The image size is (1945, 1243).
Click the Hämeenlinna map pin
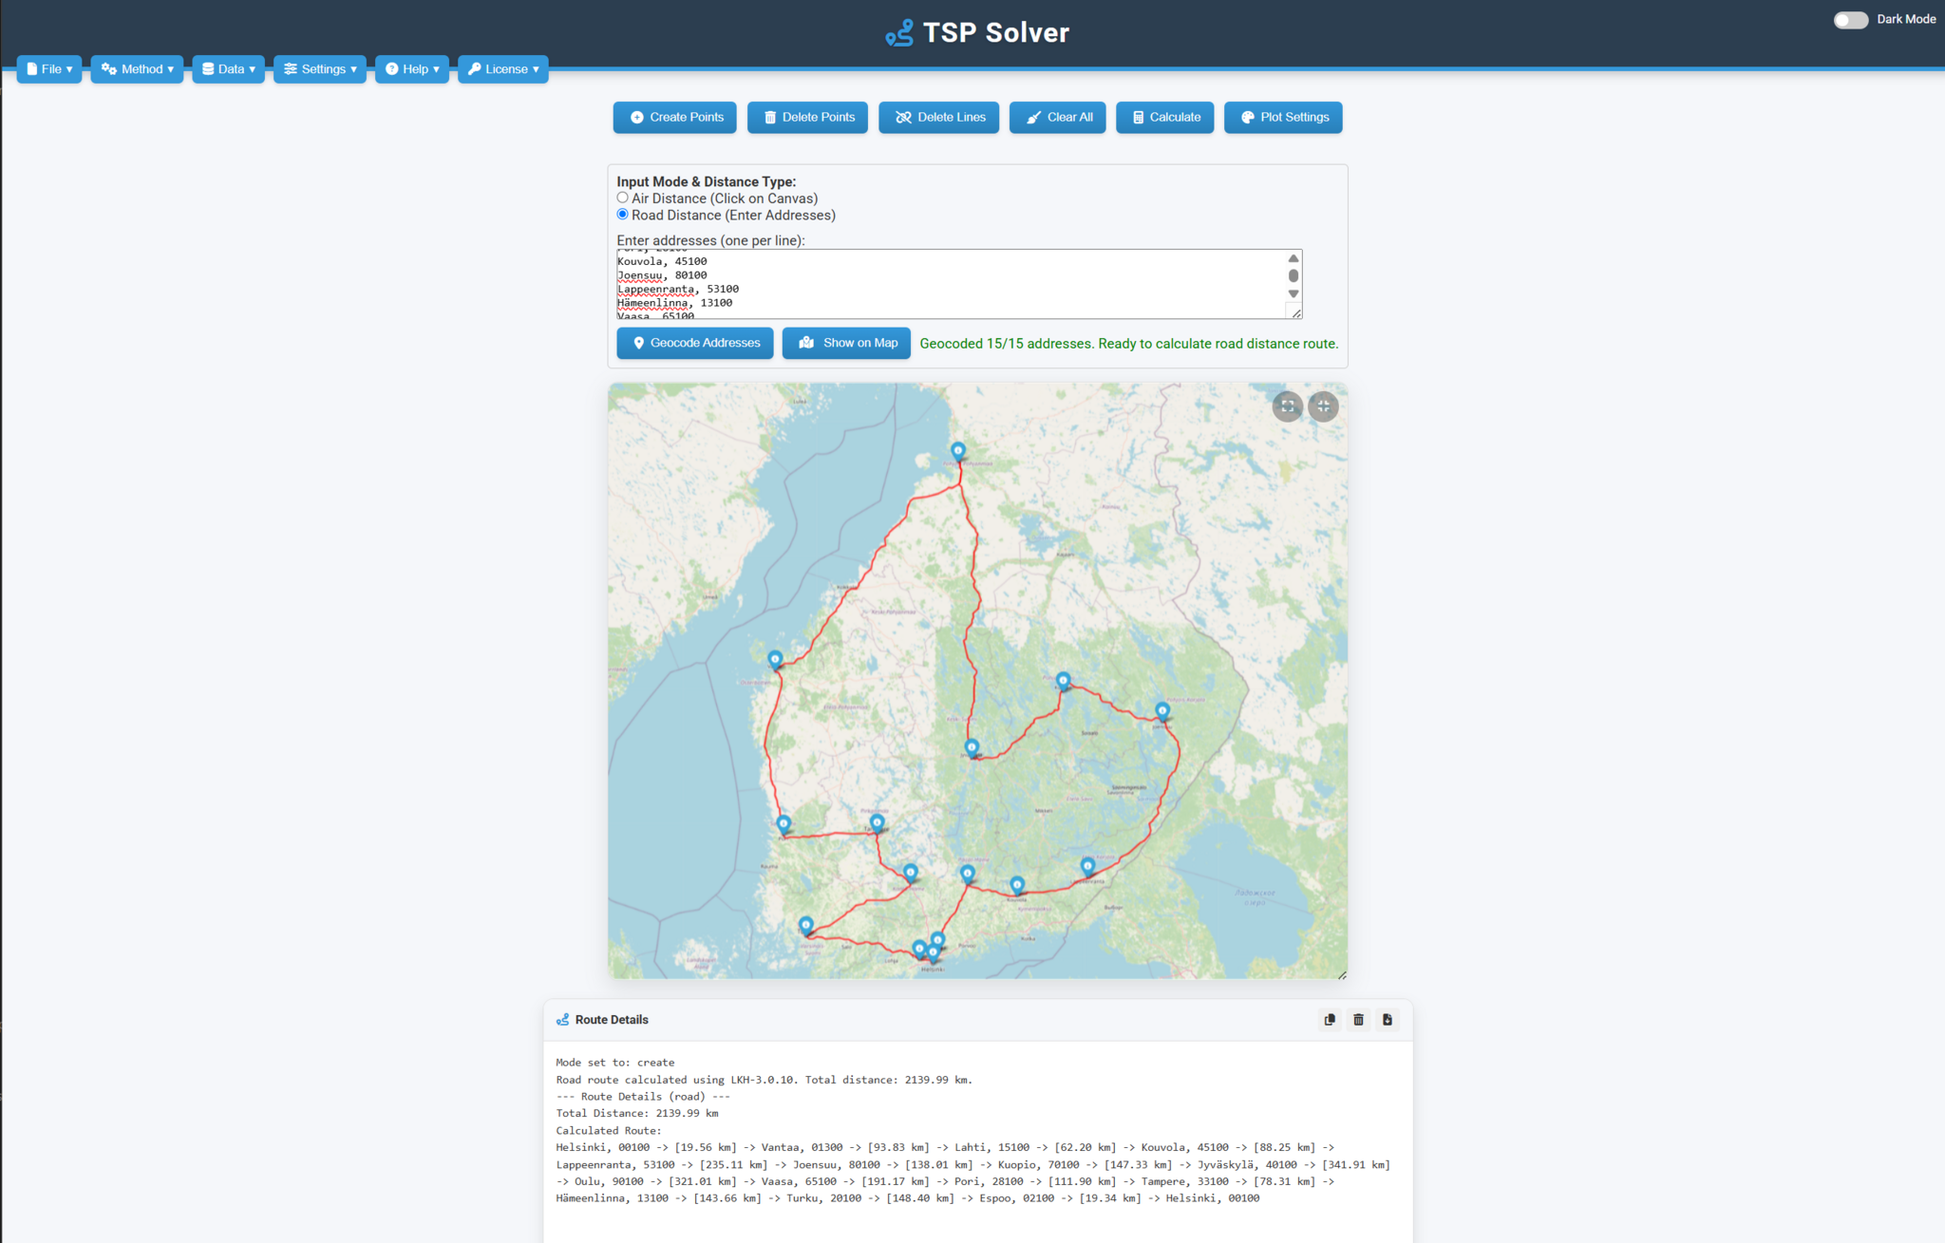coord(911,873)
